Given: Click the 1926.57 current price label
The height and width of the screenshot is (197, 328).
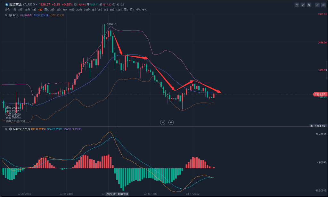Looking at the screenshot, I should (x=319, y=94).
